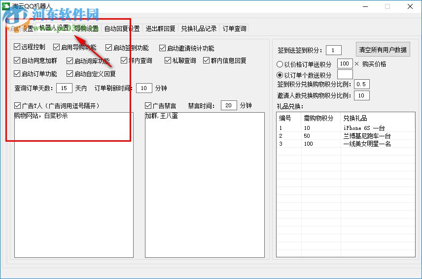Select gift row 一线美女明星一名
Image resolution: width=422 pixels, height=279 pixels.
(346, 144)
